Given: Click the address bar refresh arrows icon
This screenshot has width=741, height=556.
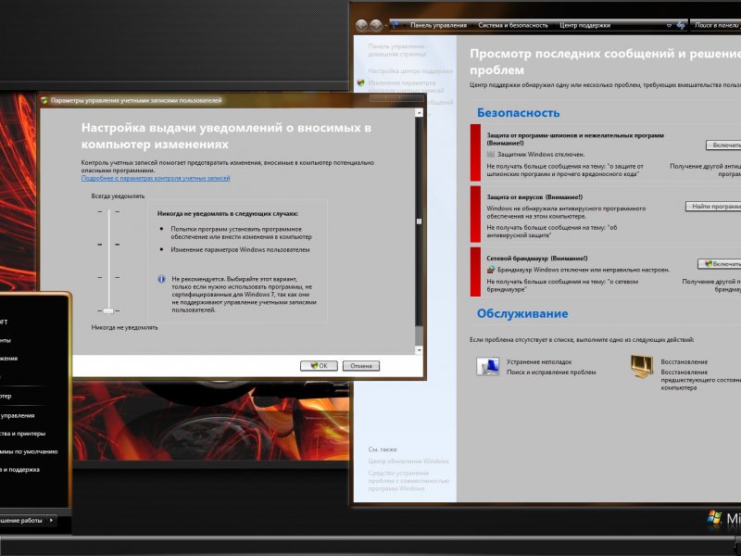Looking at the screenshot, I should 681,25.
